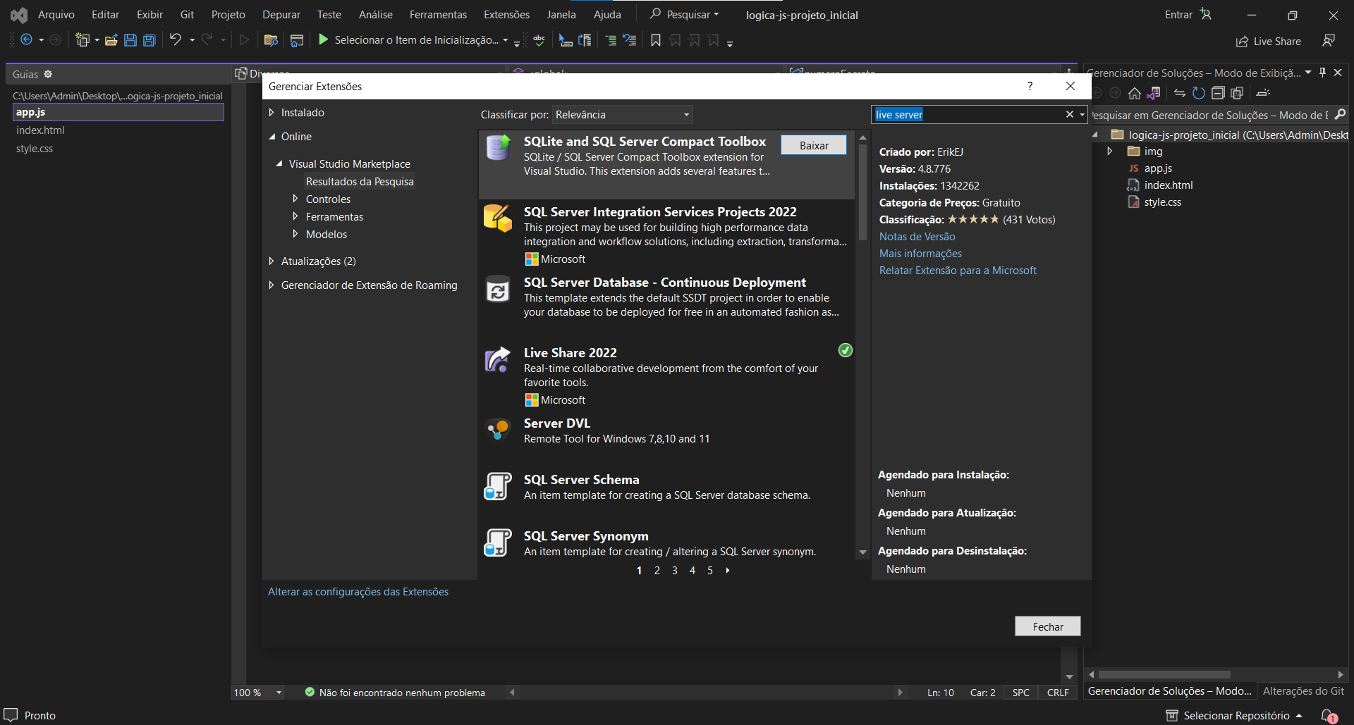
Task: Click the Feedback icon near Live Share
Action: 1329,41
